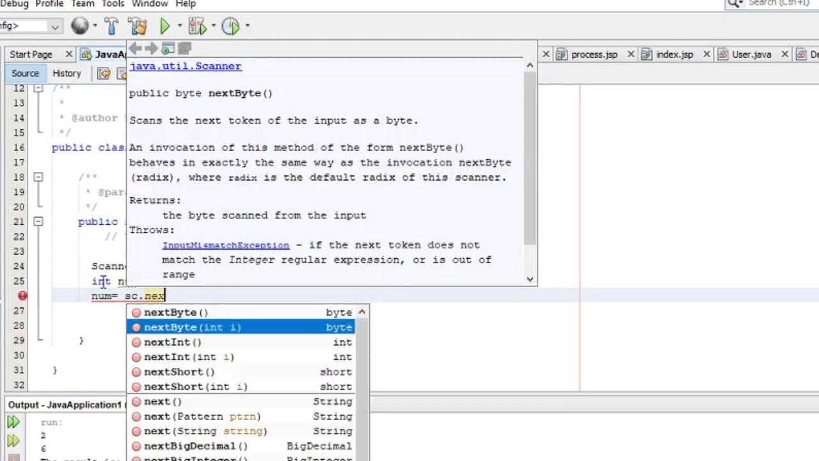The width and height of the screenshot is (819, 461).
Task: Open the Tools menu
Action: point(113,4)
